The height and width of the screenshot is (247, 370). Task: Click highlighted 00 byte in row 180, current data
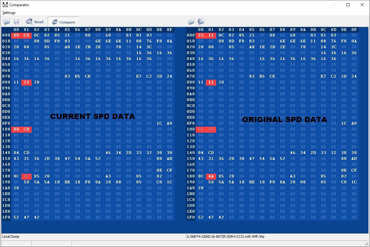[x=26, y=176]
